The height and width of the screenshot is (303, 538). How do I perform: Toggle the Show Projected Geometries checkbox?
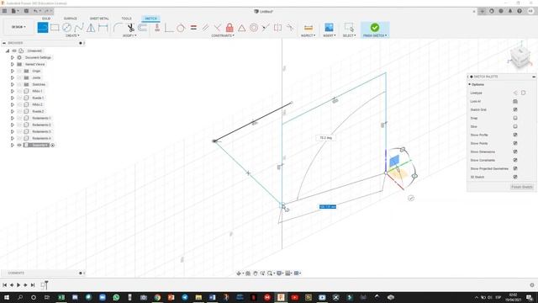tap(515, 168)
